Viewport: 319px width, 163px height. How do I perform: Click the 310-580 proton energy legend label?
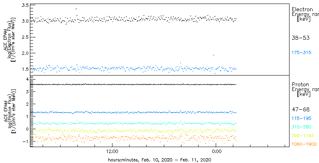(301, 127)
